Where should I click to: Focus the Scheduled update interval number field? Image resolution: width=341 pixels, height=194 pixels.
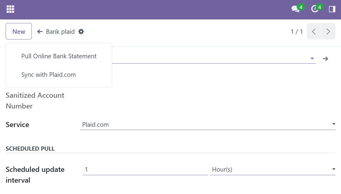click(x=145, y=169)
